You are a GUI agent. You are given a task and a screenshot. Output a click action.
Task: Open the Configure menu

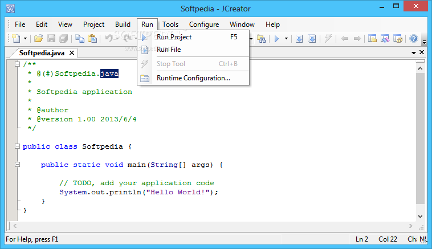(204, 25)
